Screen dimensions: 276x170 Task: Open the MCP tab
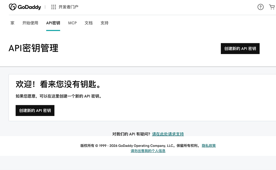coord(72,23)
